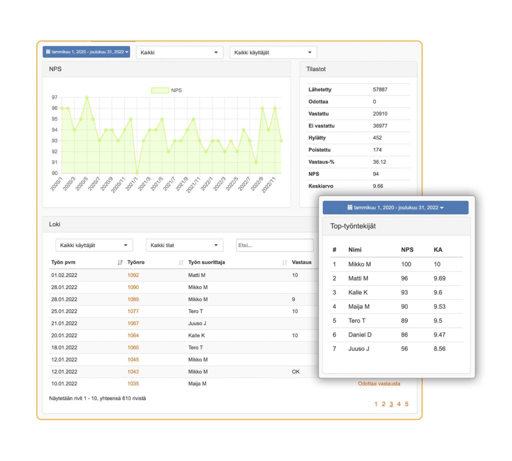Click the 2020/5 peak point on NPS chart
Screen dimensions: 512x461
click(87, 97)
